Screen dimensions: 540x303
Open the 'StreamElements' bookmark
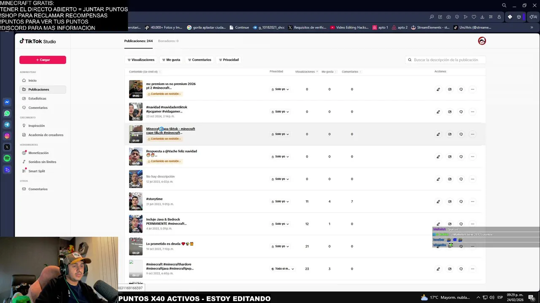(430, 27)
